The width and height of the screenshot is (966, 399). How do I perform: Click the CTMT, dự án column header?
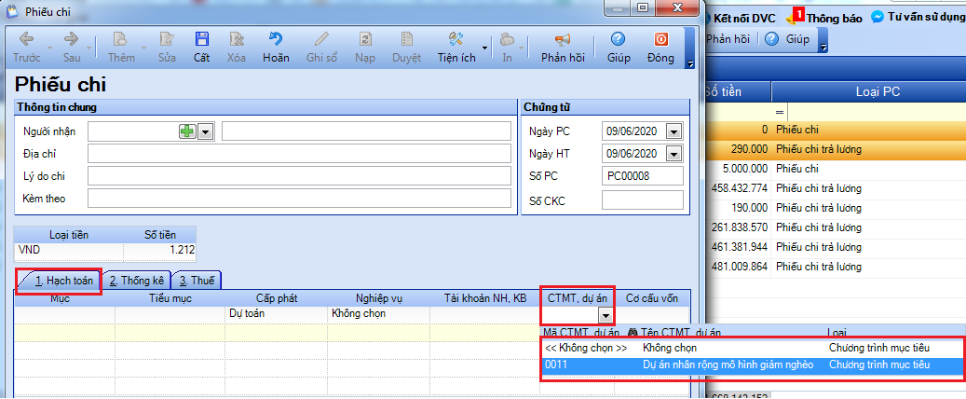coord(578,298)
